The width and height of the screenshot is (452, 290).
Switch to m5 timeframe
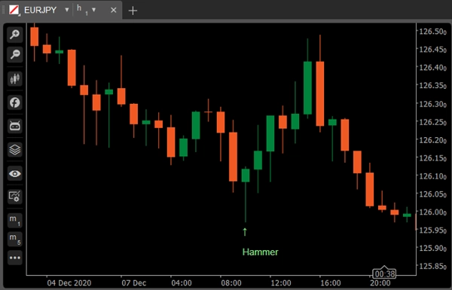click(15, 240)
